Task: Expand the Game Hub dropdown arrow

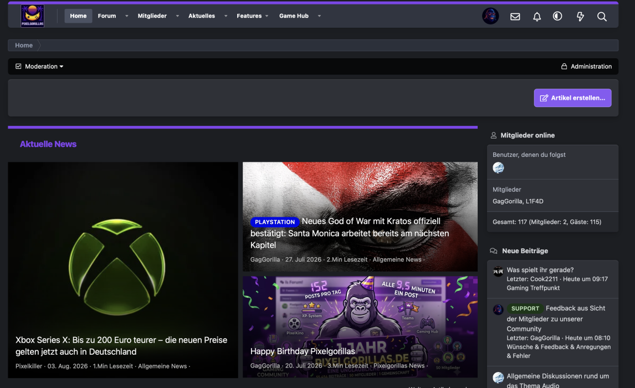Action: [319, 16]
